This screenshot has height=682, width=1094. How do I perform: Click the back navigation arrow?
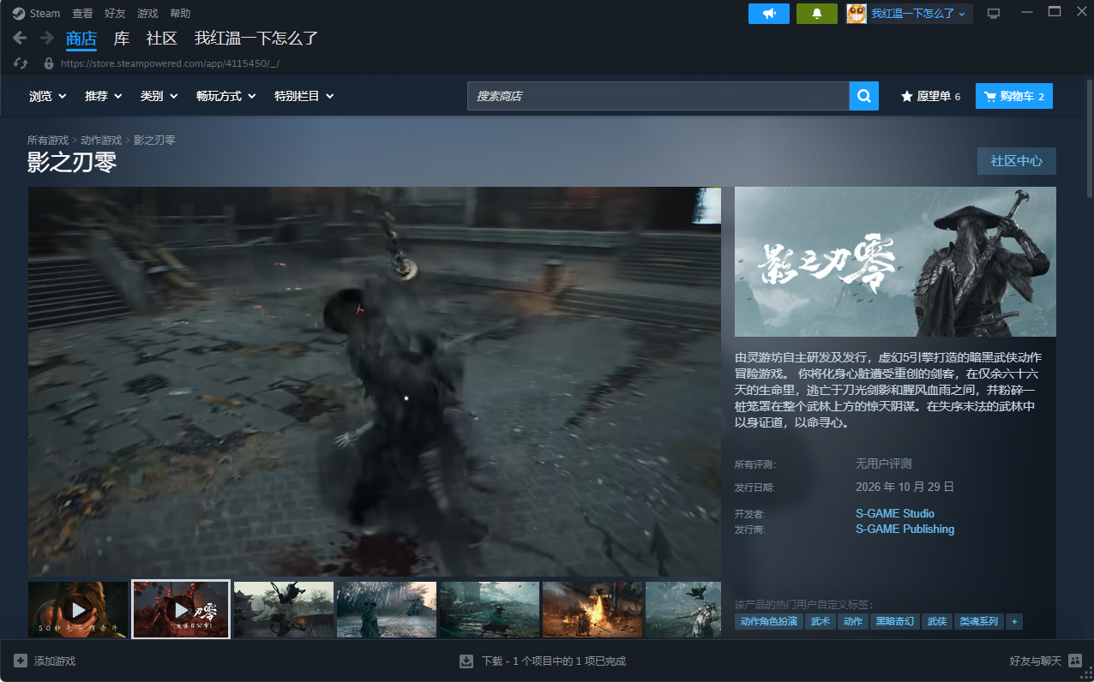(21, 39)
